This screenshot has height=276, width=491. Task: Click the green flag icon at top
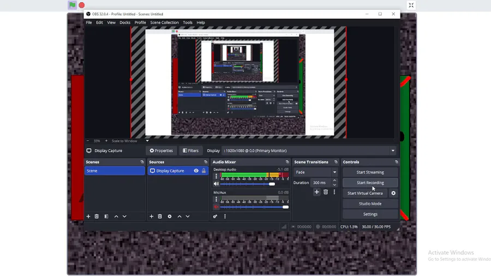click(73, 5)
